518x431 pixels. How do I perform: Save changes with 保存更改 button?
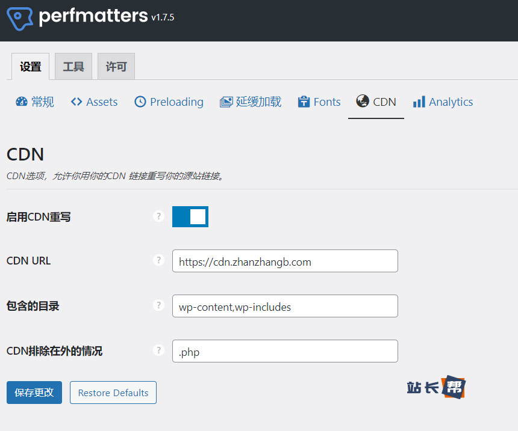34,393
